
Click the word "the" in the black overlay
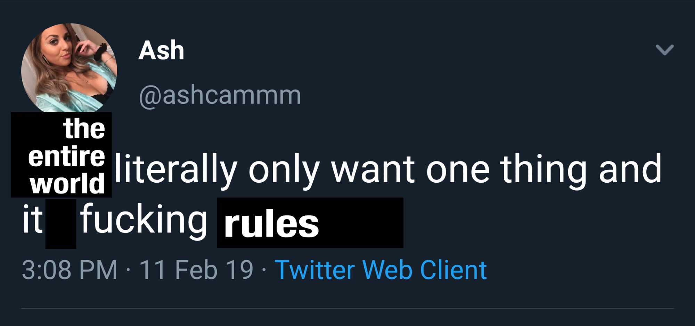84,128
